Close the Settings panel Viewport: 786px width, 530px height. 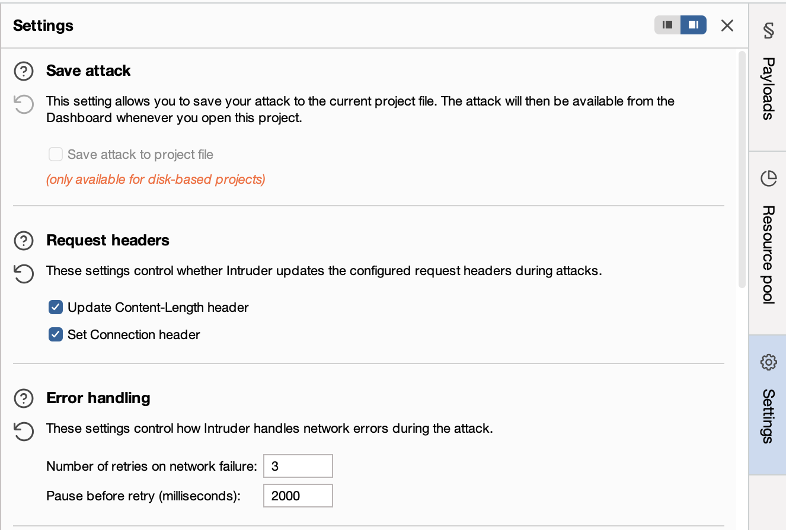point(727,25)
